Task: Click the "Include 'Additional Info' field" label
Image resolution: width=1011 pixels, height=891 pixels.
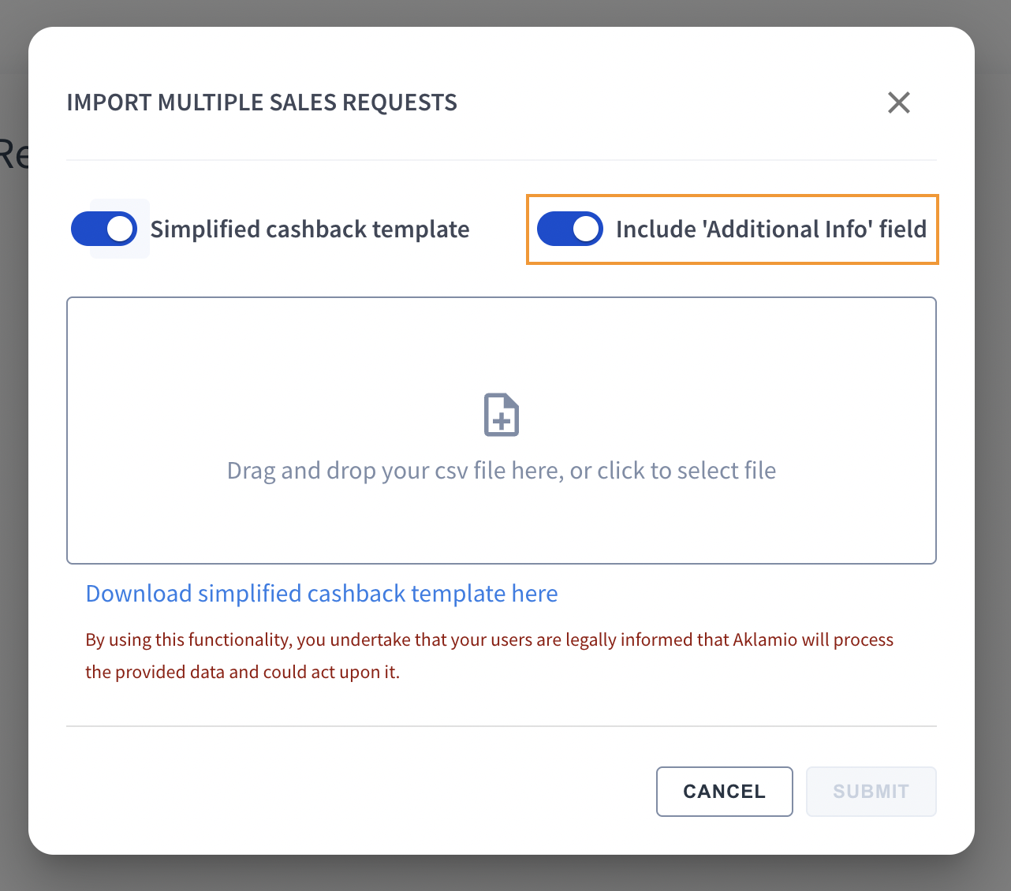Action: point(770,229)
